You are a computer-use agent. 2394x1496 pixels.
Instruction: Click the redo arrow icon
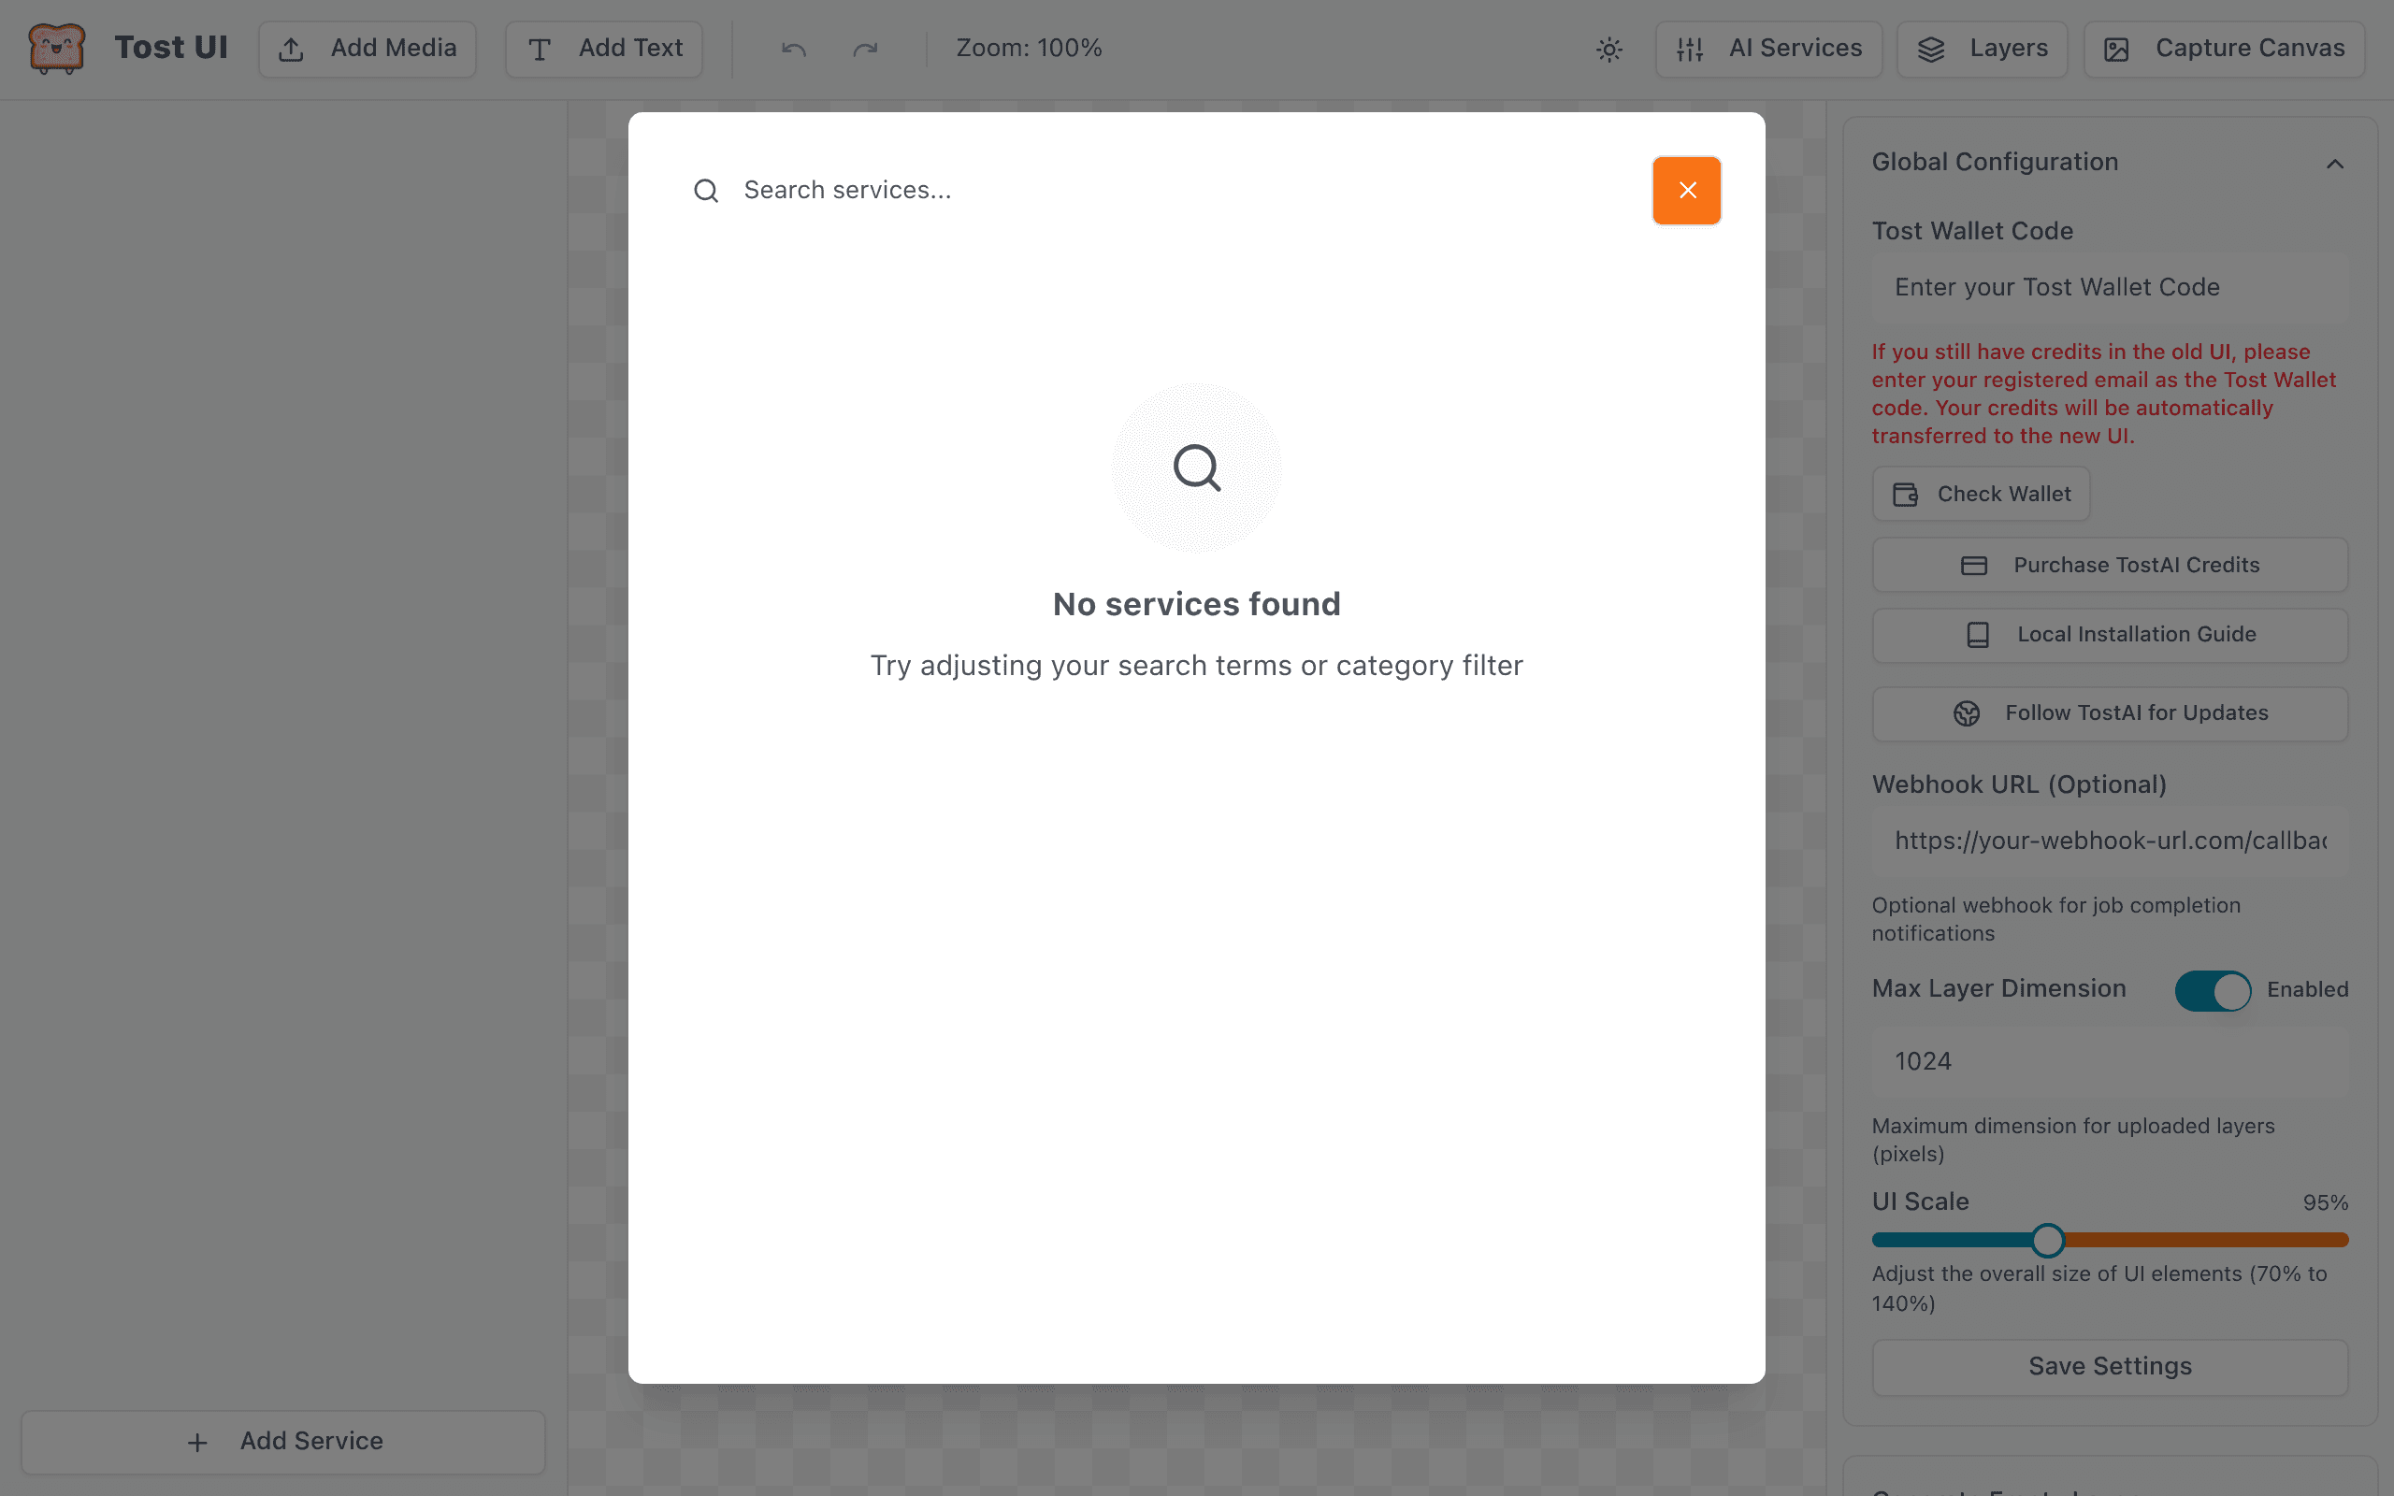[865, 49]
